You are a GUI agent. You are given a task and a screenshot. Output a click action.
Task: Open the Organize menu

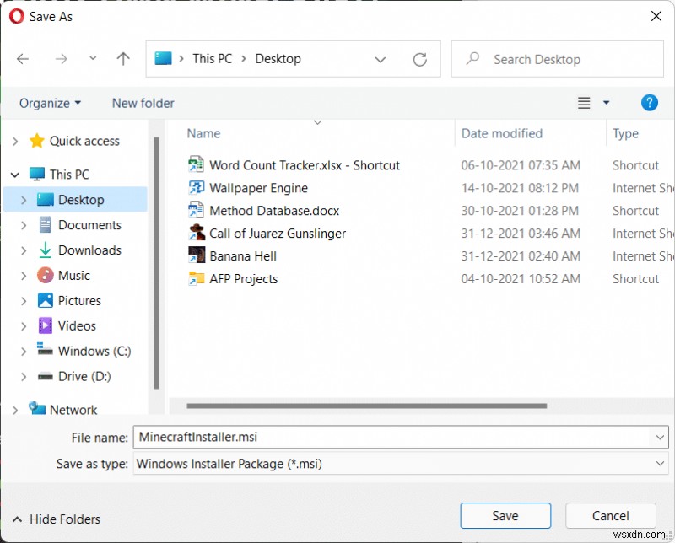[50, 103]
